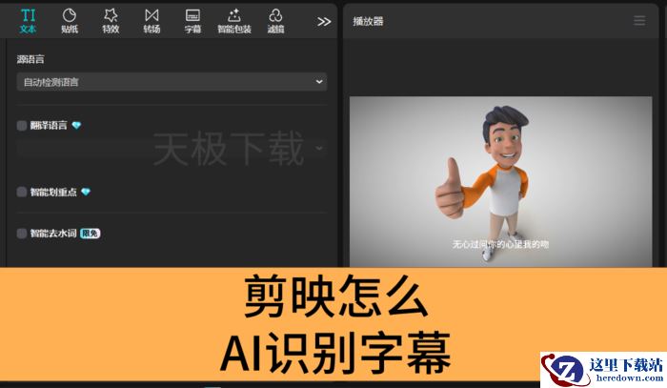Click the 播放器 player panel title
Viewport: 667px width, 388px height.
point(368,21)
